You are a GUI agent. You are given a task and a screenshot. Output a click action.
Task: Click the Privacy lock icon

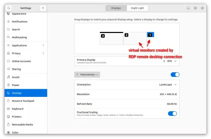8,53
